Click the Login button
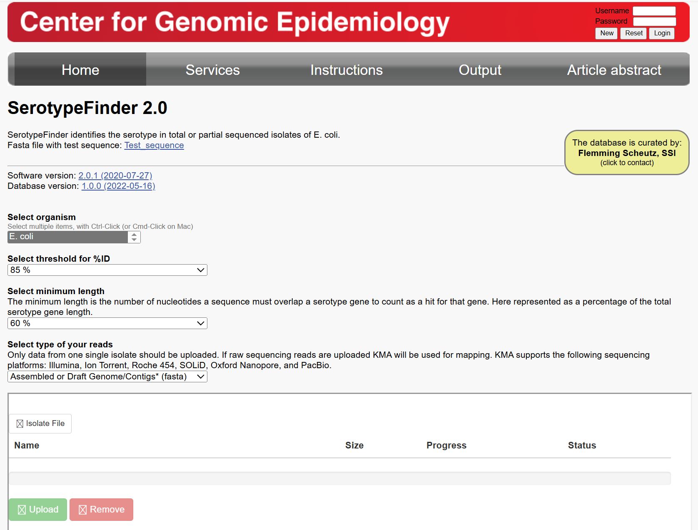Viewport: 698px width, 530px height. [662, 33]
